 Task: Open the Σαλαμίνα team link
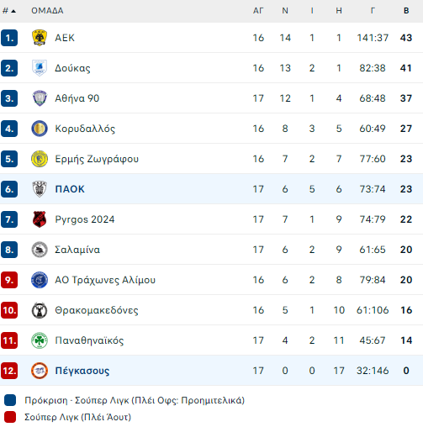point(77,250)
